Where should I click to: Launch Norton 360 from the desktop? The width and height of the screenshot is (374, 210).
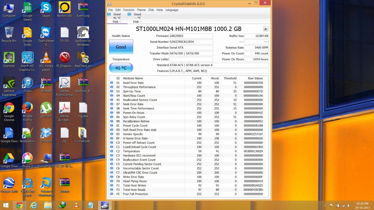tap(64, 10)
